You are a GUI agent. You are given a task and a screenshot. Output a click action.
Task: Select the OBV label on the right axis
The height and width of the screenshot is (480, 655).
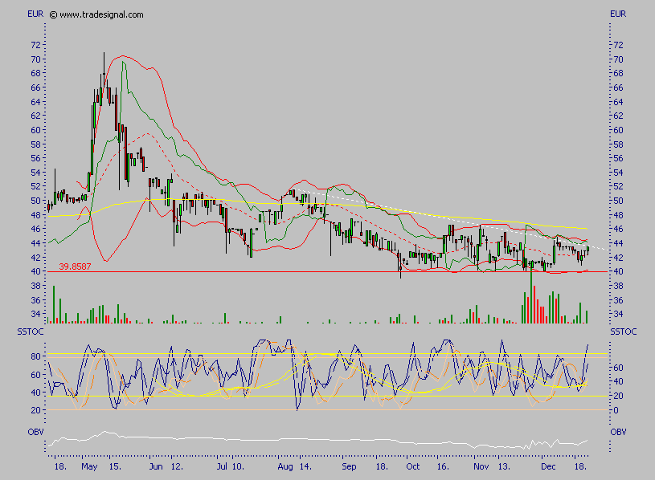(x=618, y=432)
